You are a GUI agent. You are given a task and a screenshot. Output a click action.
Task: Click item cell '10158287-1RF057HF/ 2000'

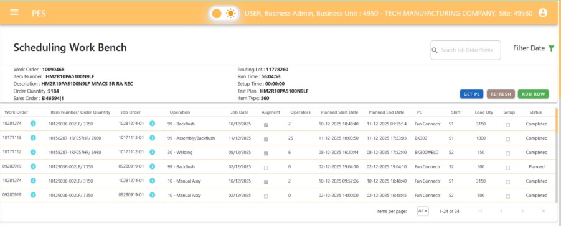(x=75, y=138)
